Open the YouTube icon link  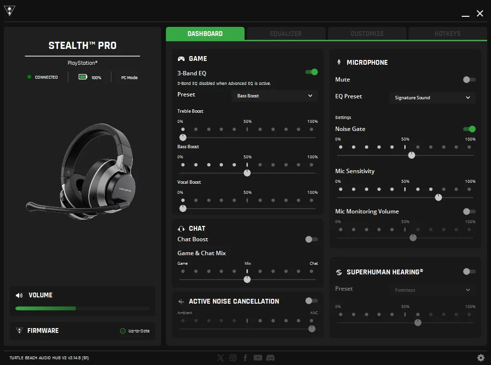coord(258,358)
